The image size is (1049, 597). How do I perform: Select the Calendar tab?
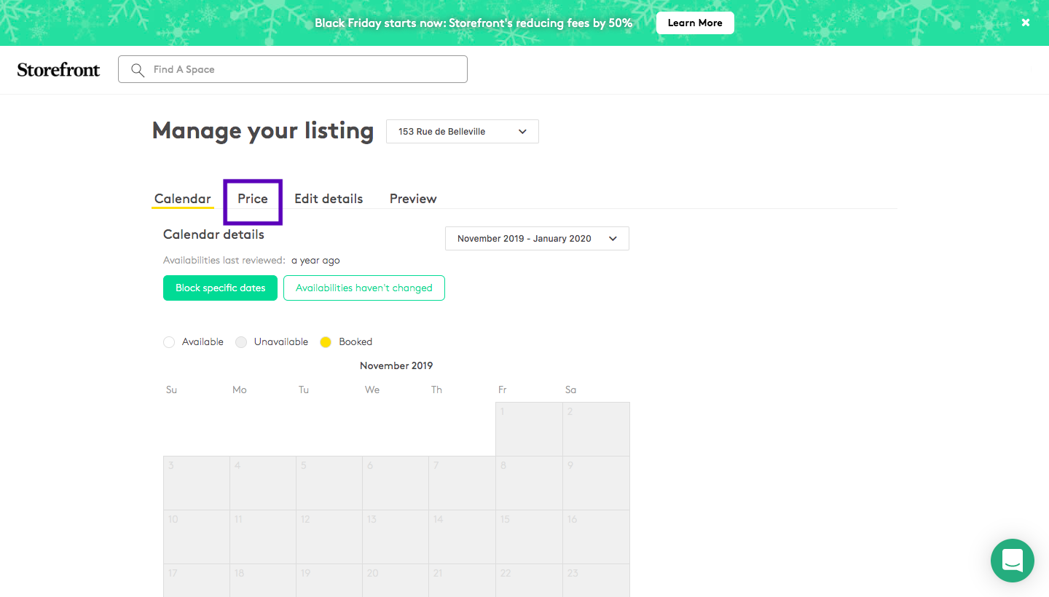pos(183,199)
